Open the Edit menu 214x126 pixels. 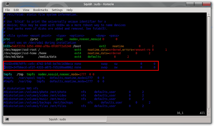point(16,10)
